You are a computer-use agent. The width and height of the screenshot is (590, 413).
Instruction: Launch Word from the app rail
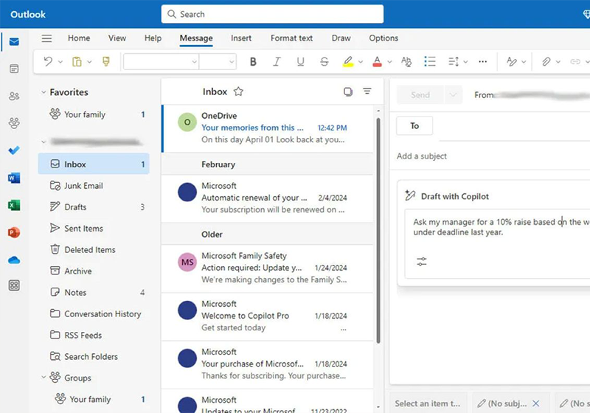pyautogui.click(x=14, y=178)
